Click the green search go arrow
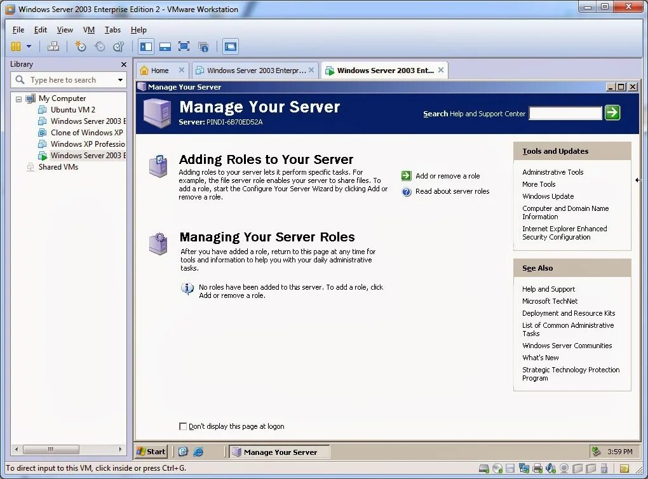Image resolution: width=648 pixels, height=479 pixels. [612, 113]
